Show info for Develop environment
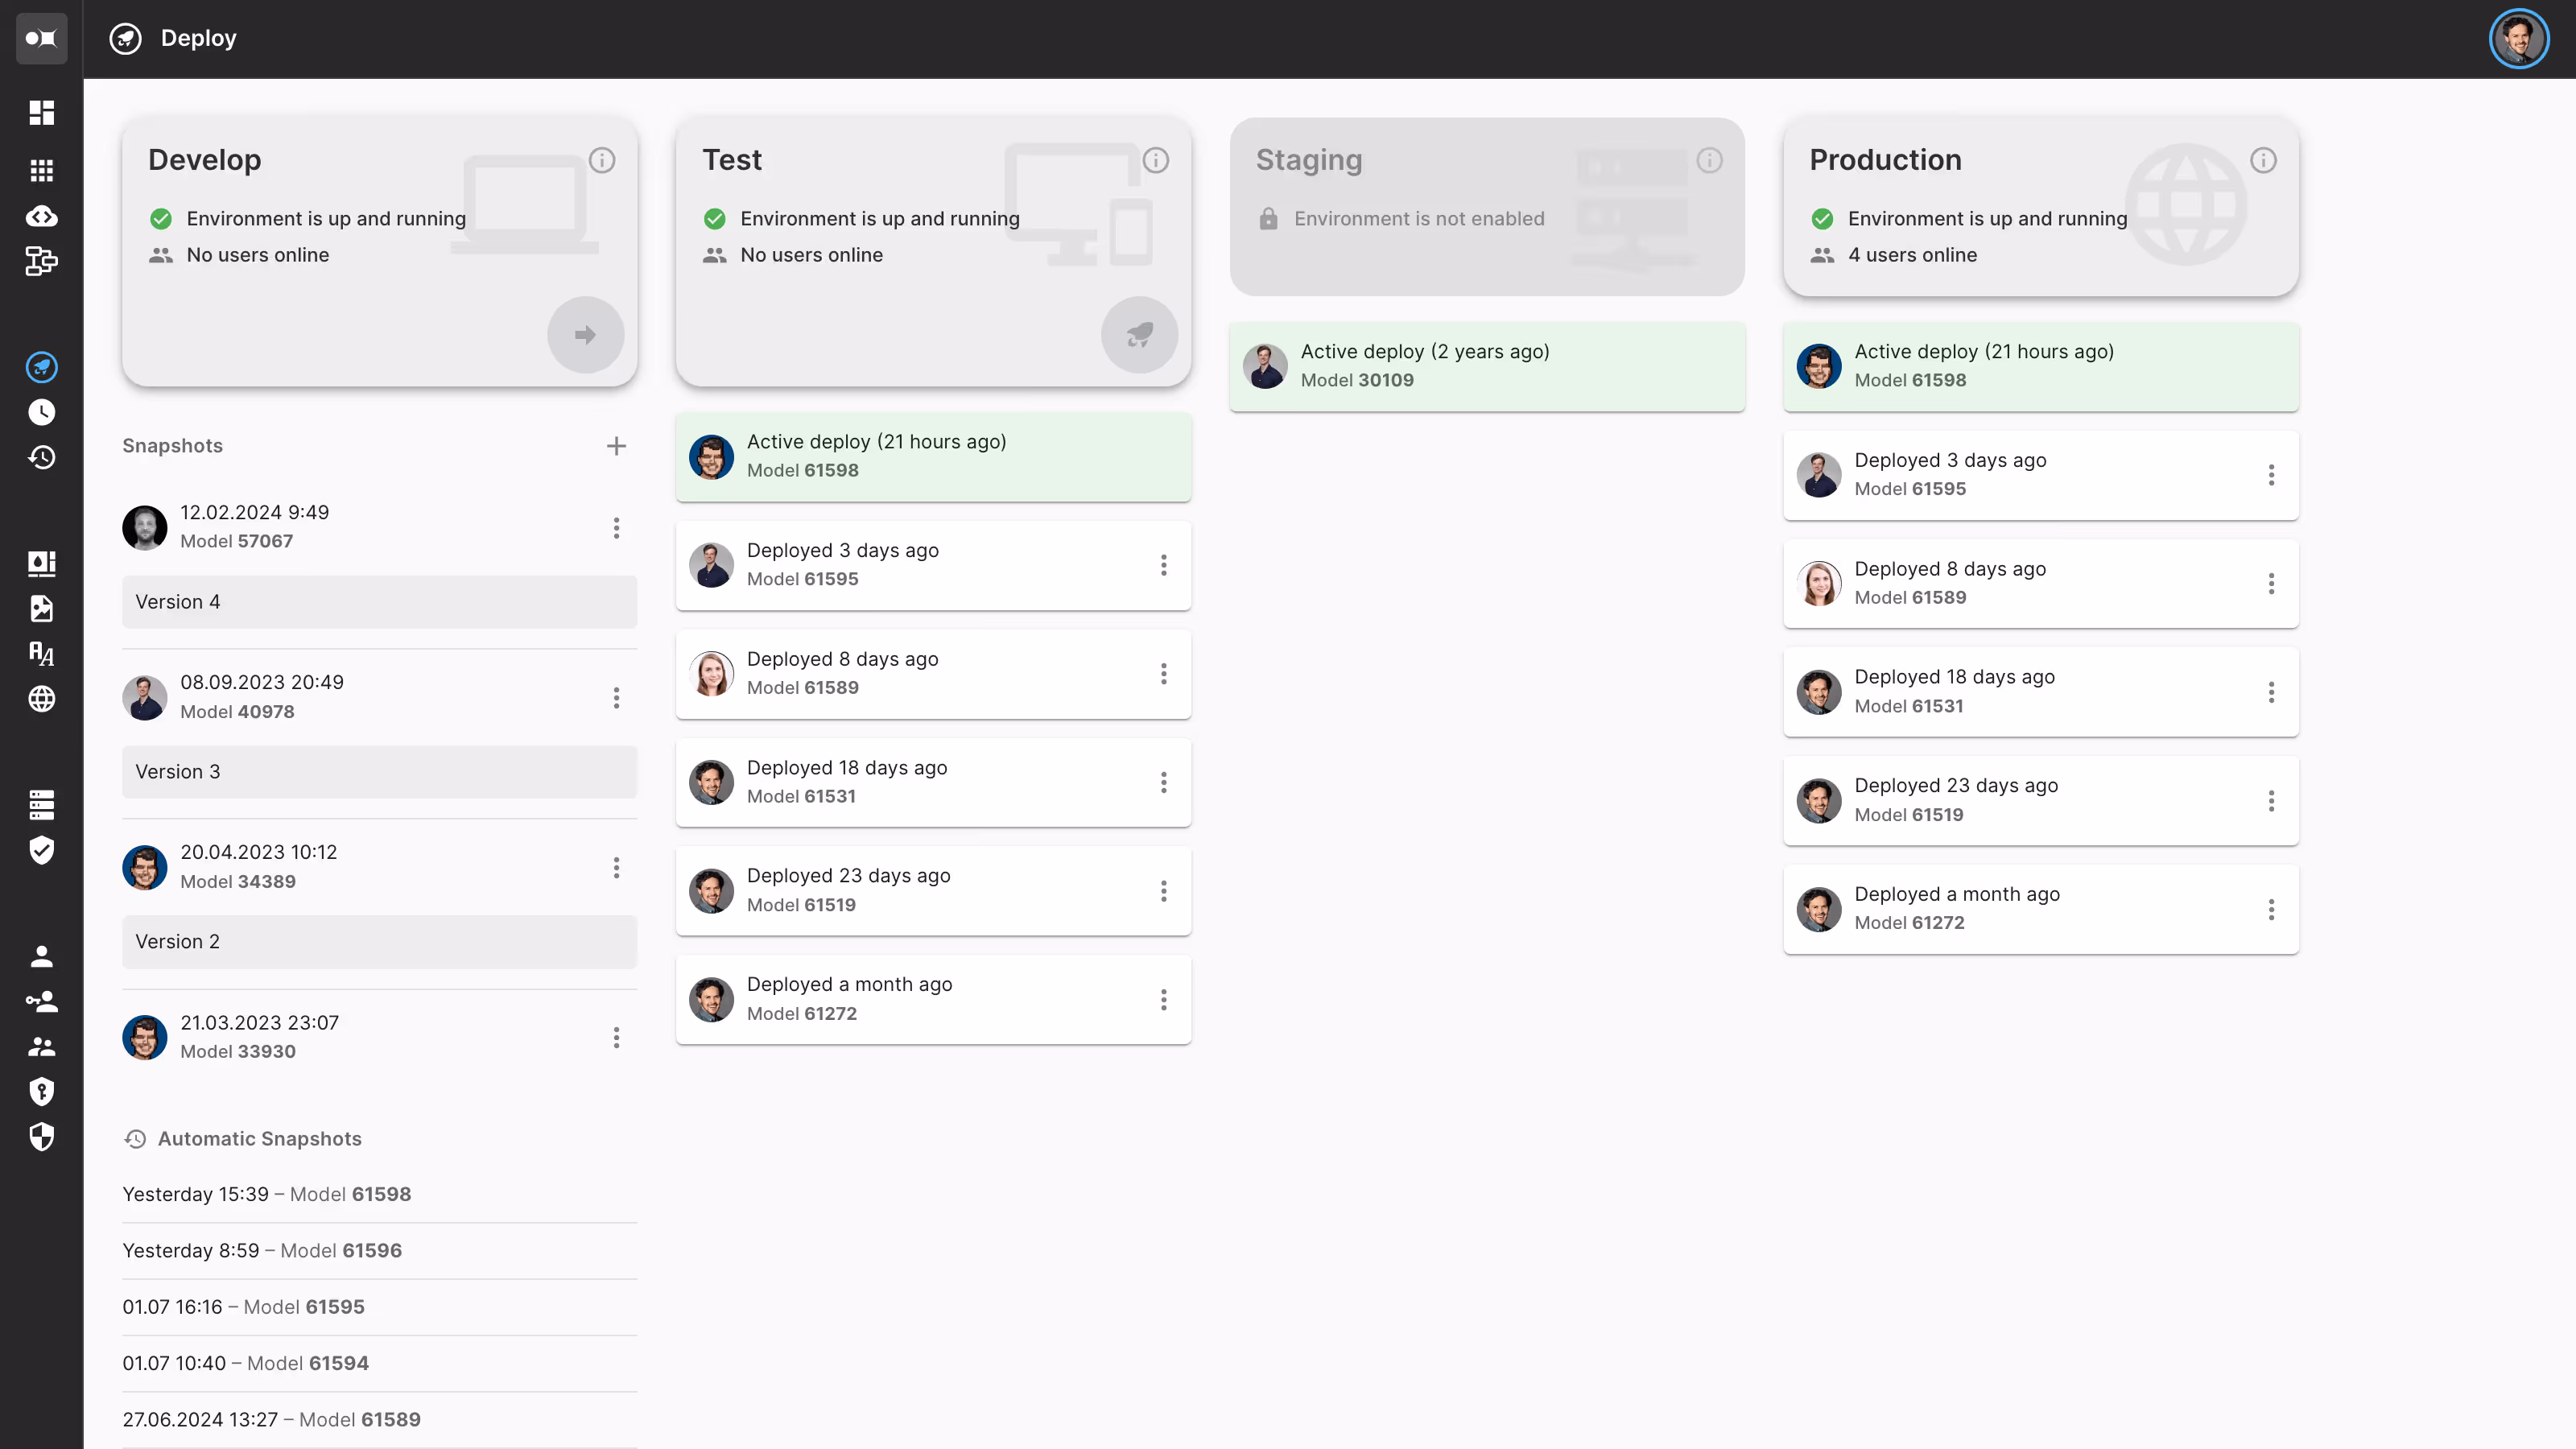Image resolution: width=2576 pixels, height=1449 pixels. [x=602, y=160]
